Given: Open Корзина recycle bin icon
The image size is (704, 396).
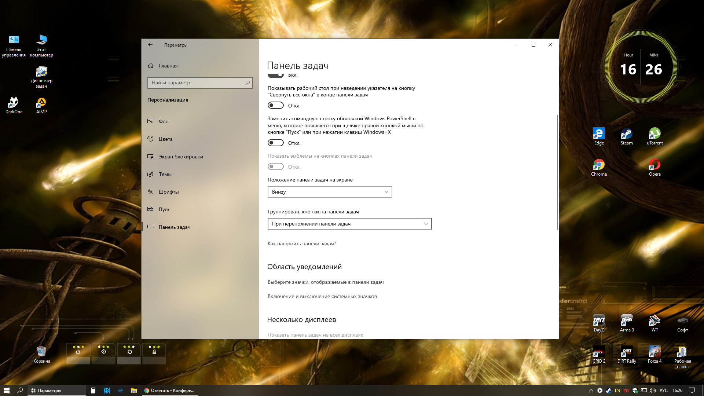Looking at the screenshot, I should (41, 352).
